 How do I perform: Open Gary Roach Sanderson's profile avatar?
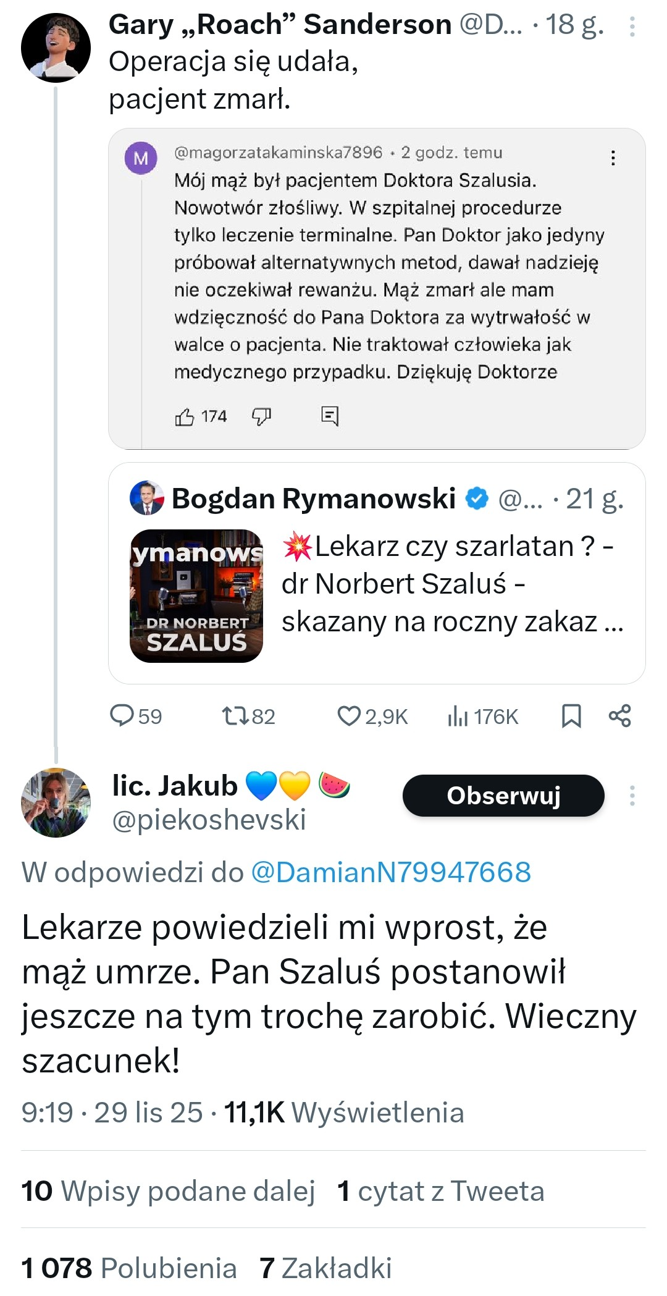(56, 48)
